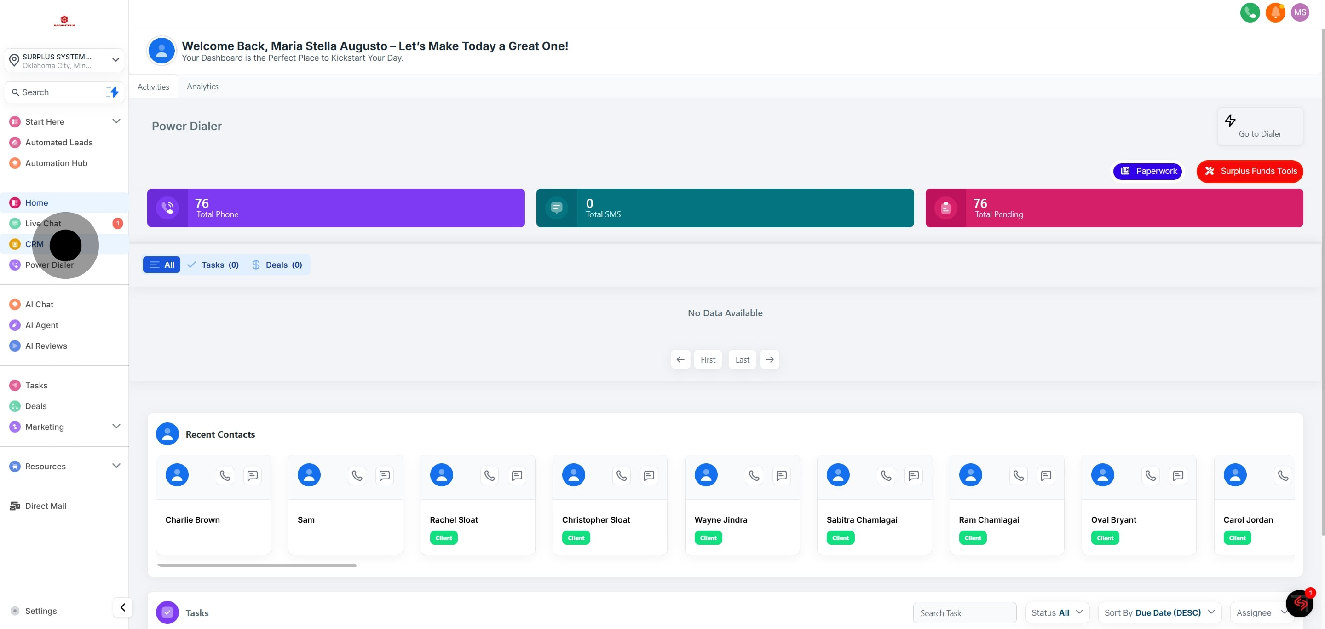Image resolution: width=1325 pixels, height=629 pixels.
Task: Switch to the Analytics tab
Action: 202,87
